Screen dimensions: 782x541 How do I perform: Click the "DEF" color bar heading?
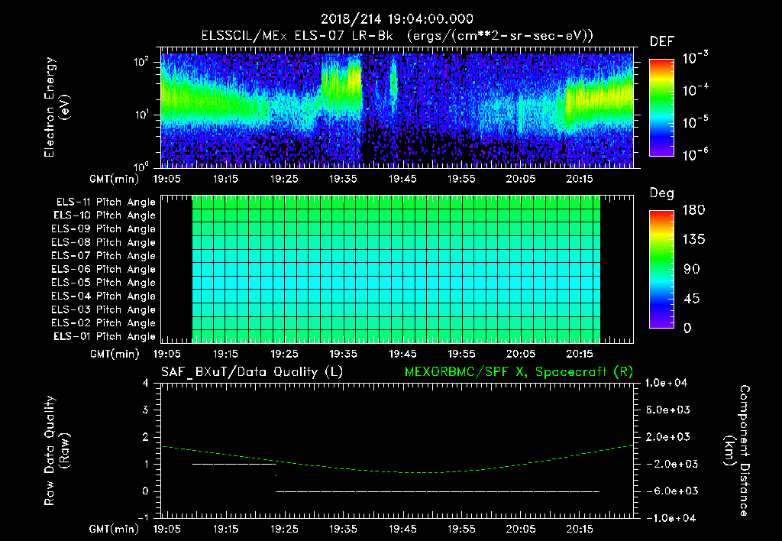coord(661,41)
